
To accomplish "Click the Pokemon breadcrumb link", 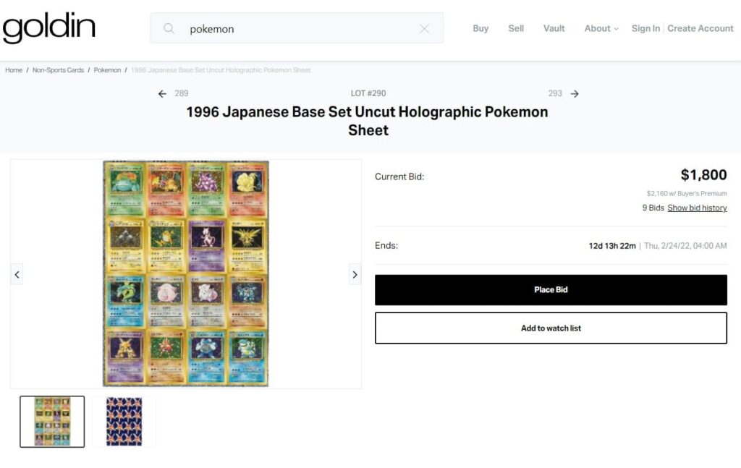I will point(107,70).
